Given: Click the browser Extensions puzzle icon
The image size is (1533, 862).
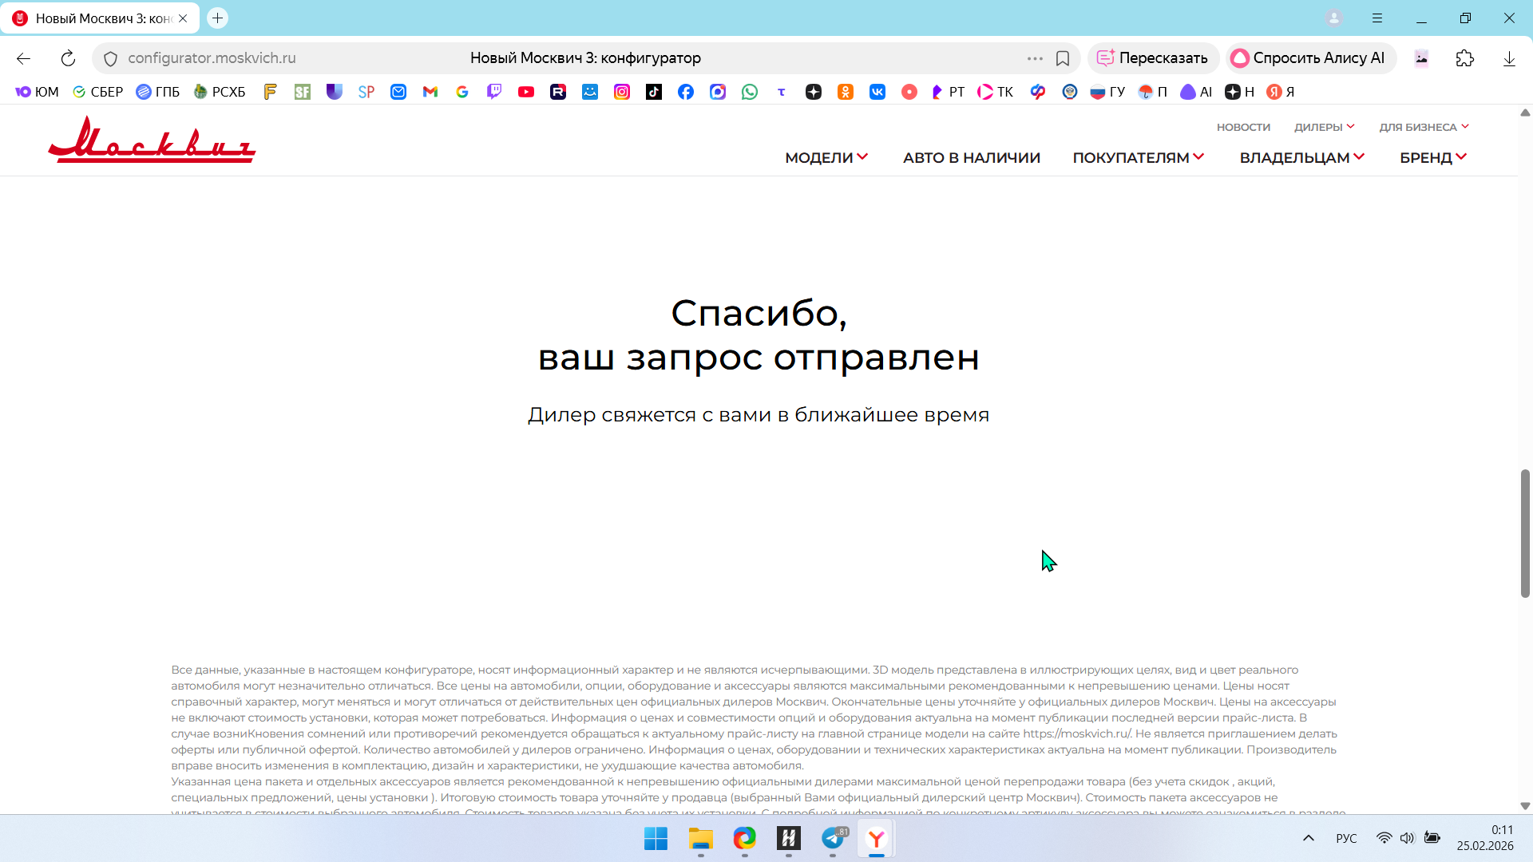Looking at the screenshot, I should point(1464,58).
